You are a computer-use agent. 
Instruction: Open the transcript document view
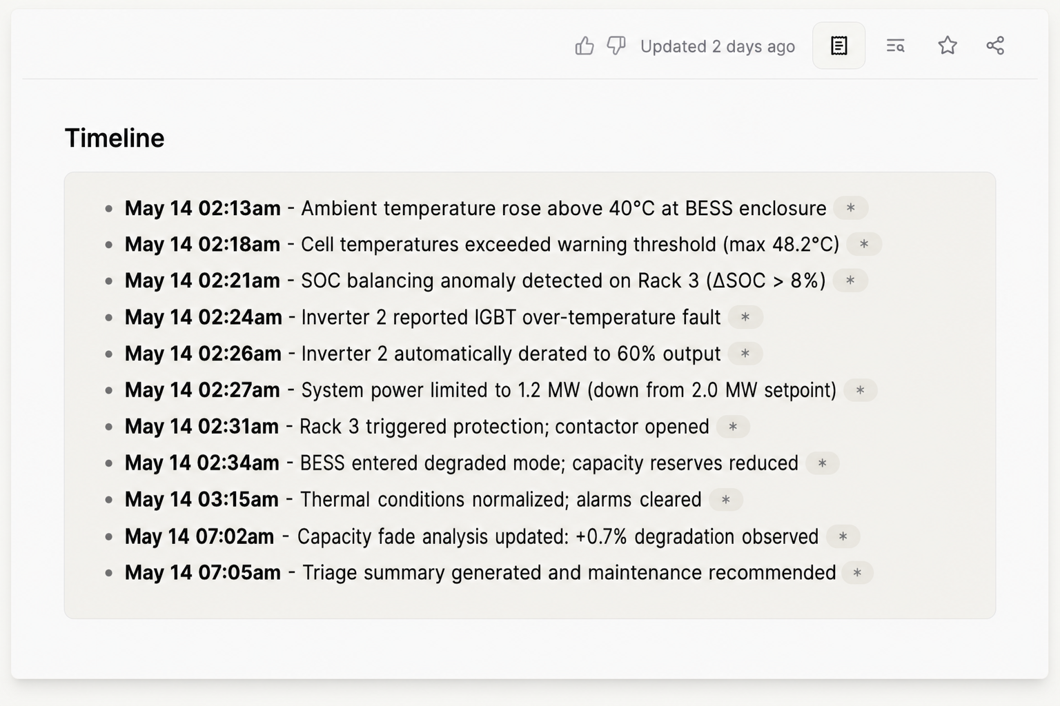pyautogui.click(x=838, y=46)
